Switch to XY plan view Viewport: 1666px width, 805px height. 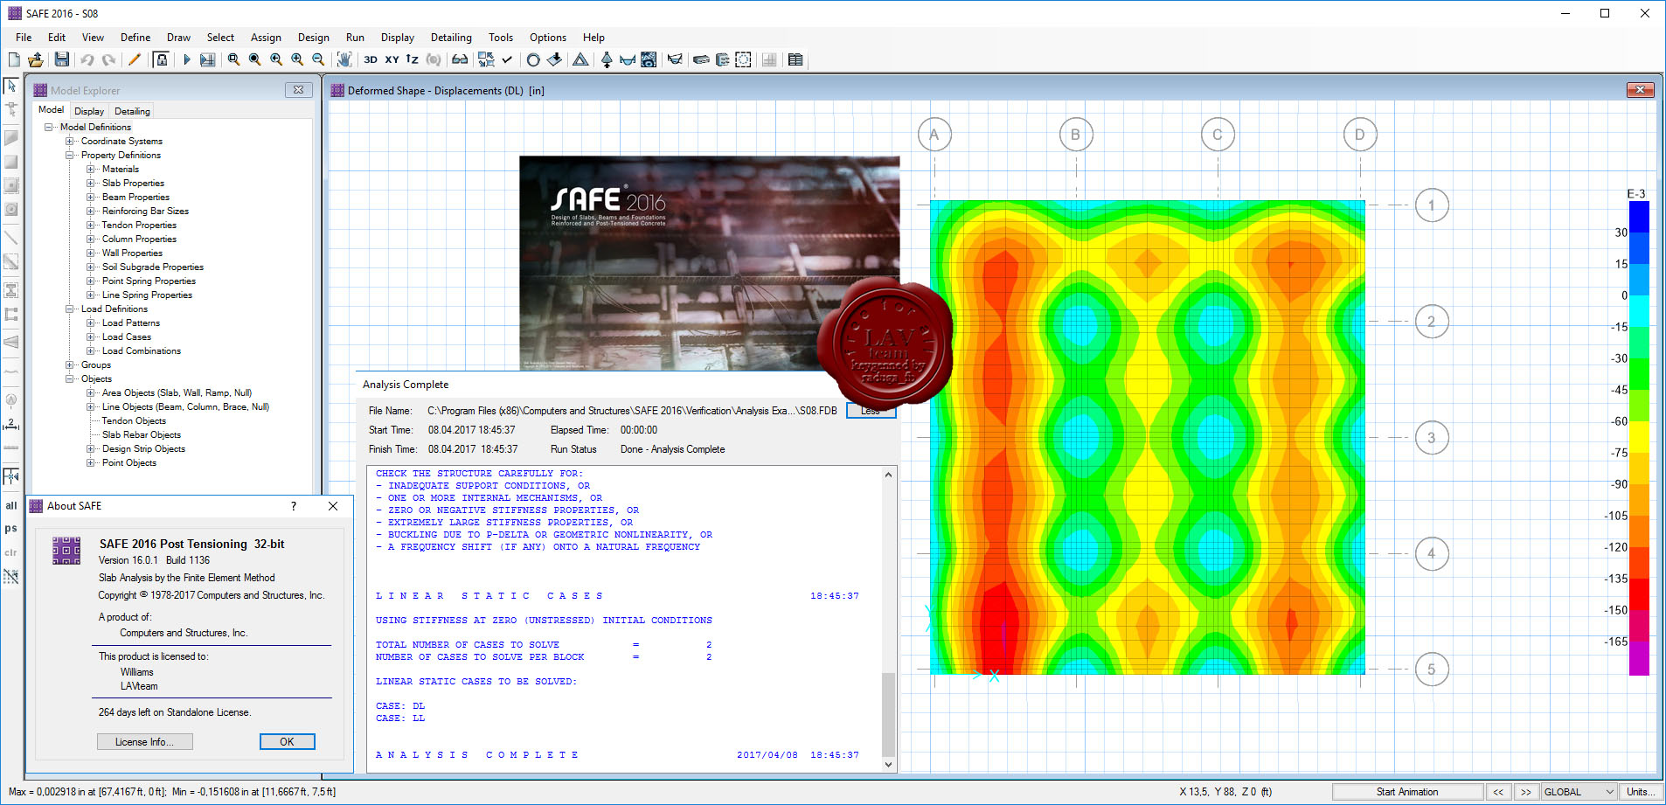pyautogui.click(x=392, y=59)
